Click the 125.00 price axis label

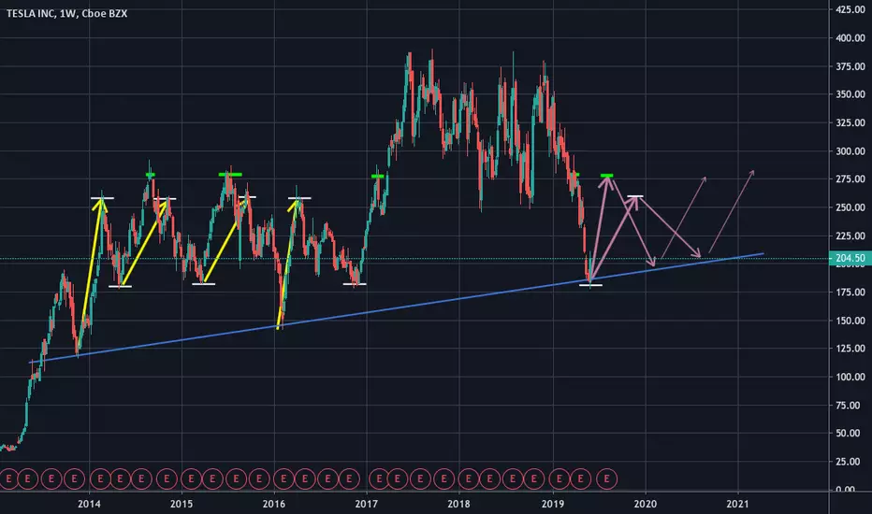[850, 349]
